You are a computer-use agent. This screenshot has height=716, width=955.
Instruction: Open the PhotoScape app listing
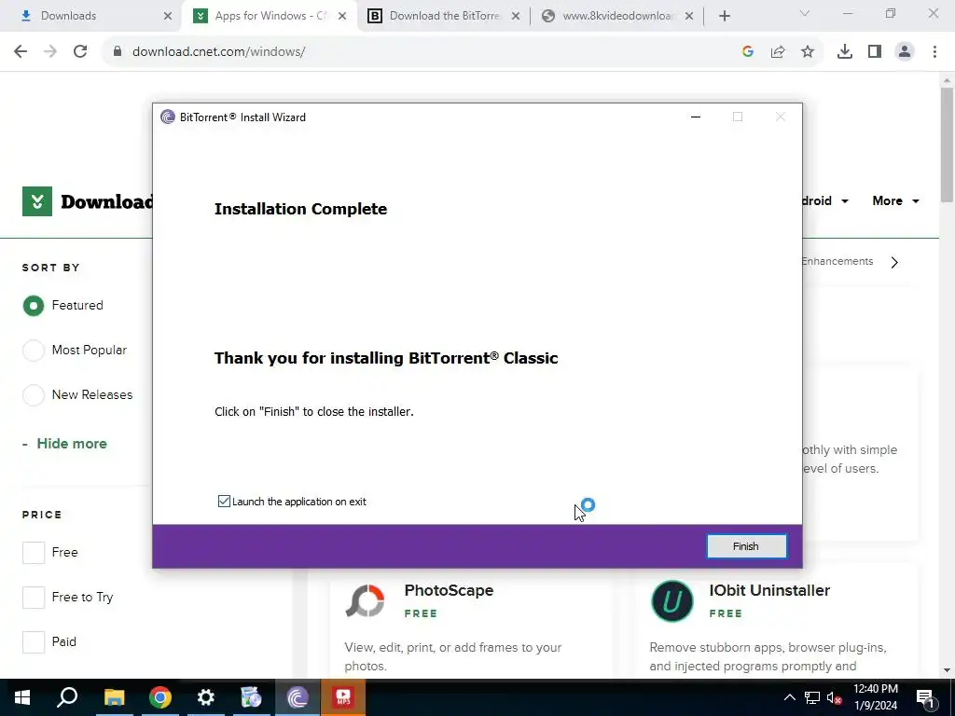coord(449,590)
